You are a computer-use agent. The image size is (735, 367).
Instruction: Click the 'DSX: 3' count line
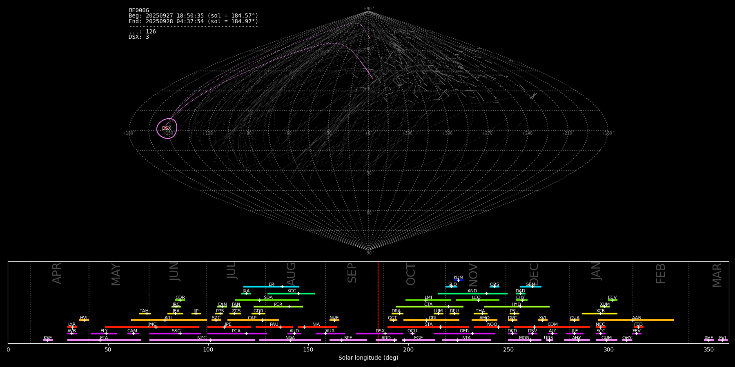click(x=139, y=37)
